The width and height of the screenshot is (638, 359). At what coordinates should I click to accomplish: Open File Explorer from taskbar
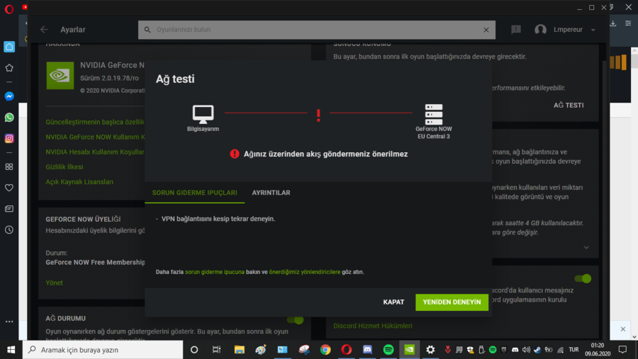click(240, 350)
